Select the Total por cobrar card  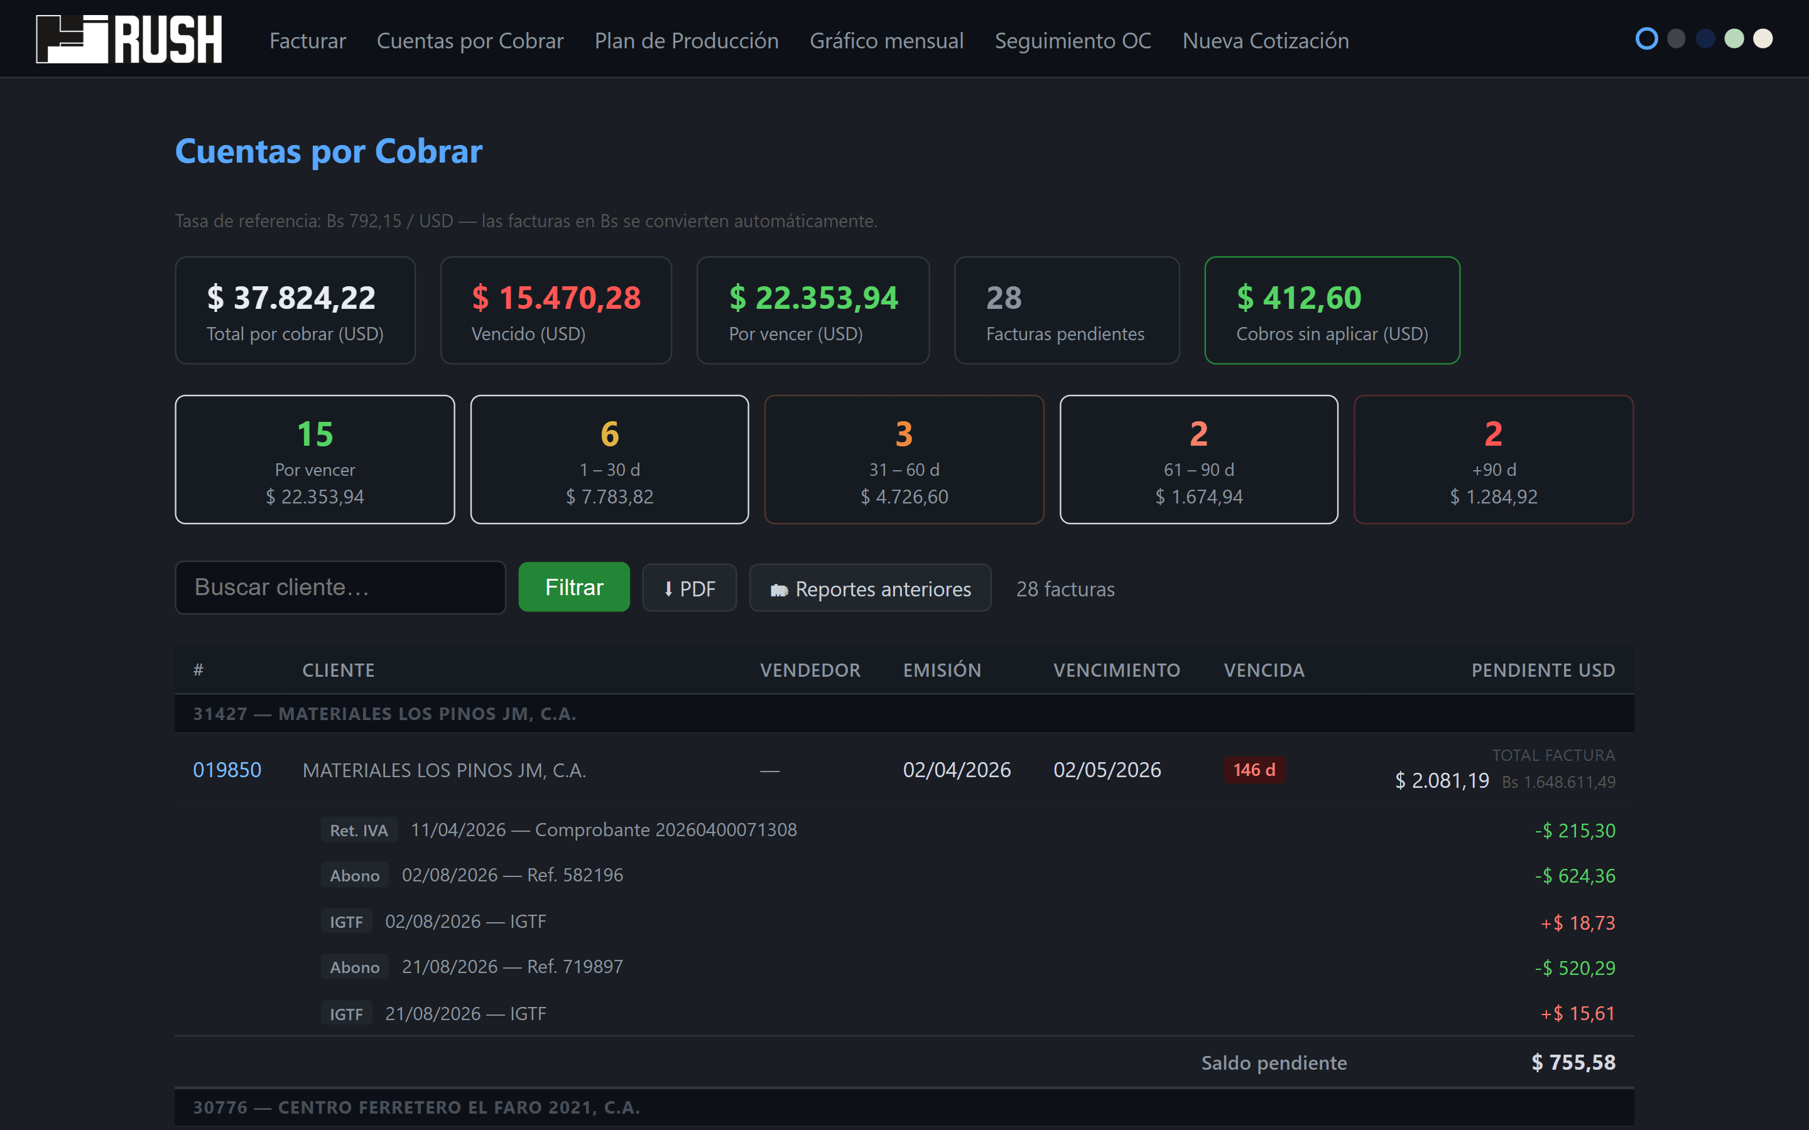295,310
